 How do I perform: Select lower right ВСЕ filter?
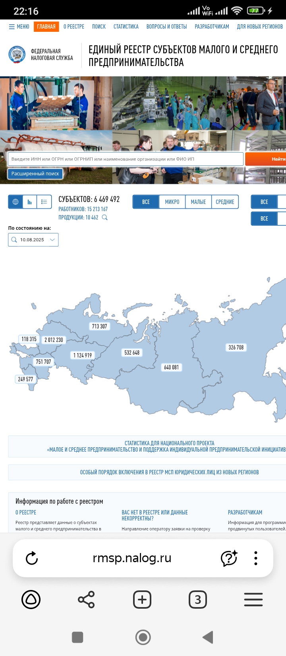(264, 219)
